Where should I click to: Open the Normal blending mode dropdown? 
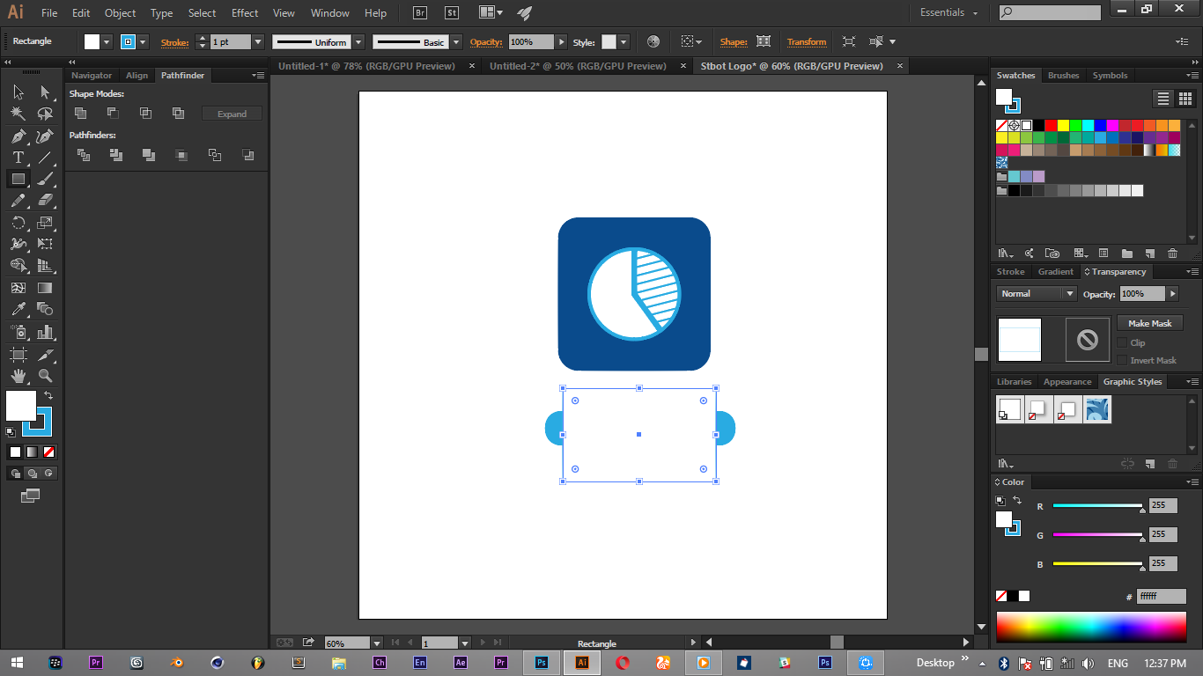coord(1037,294)
